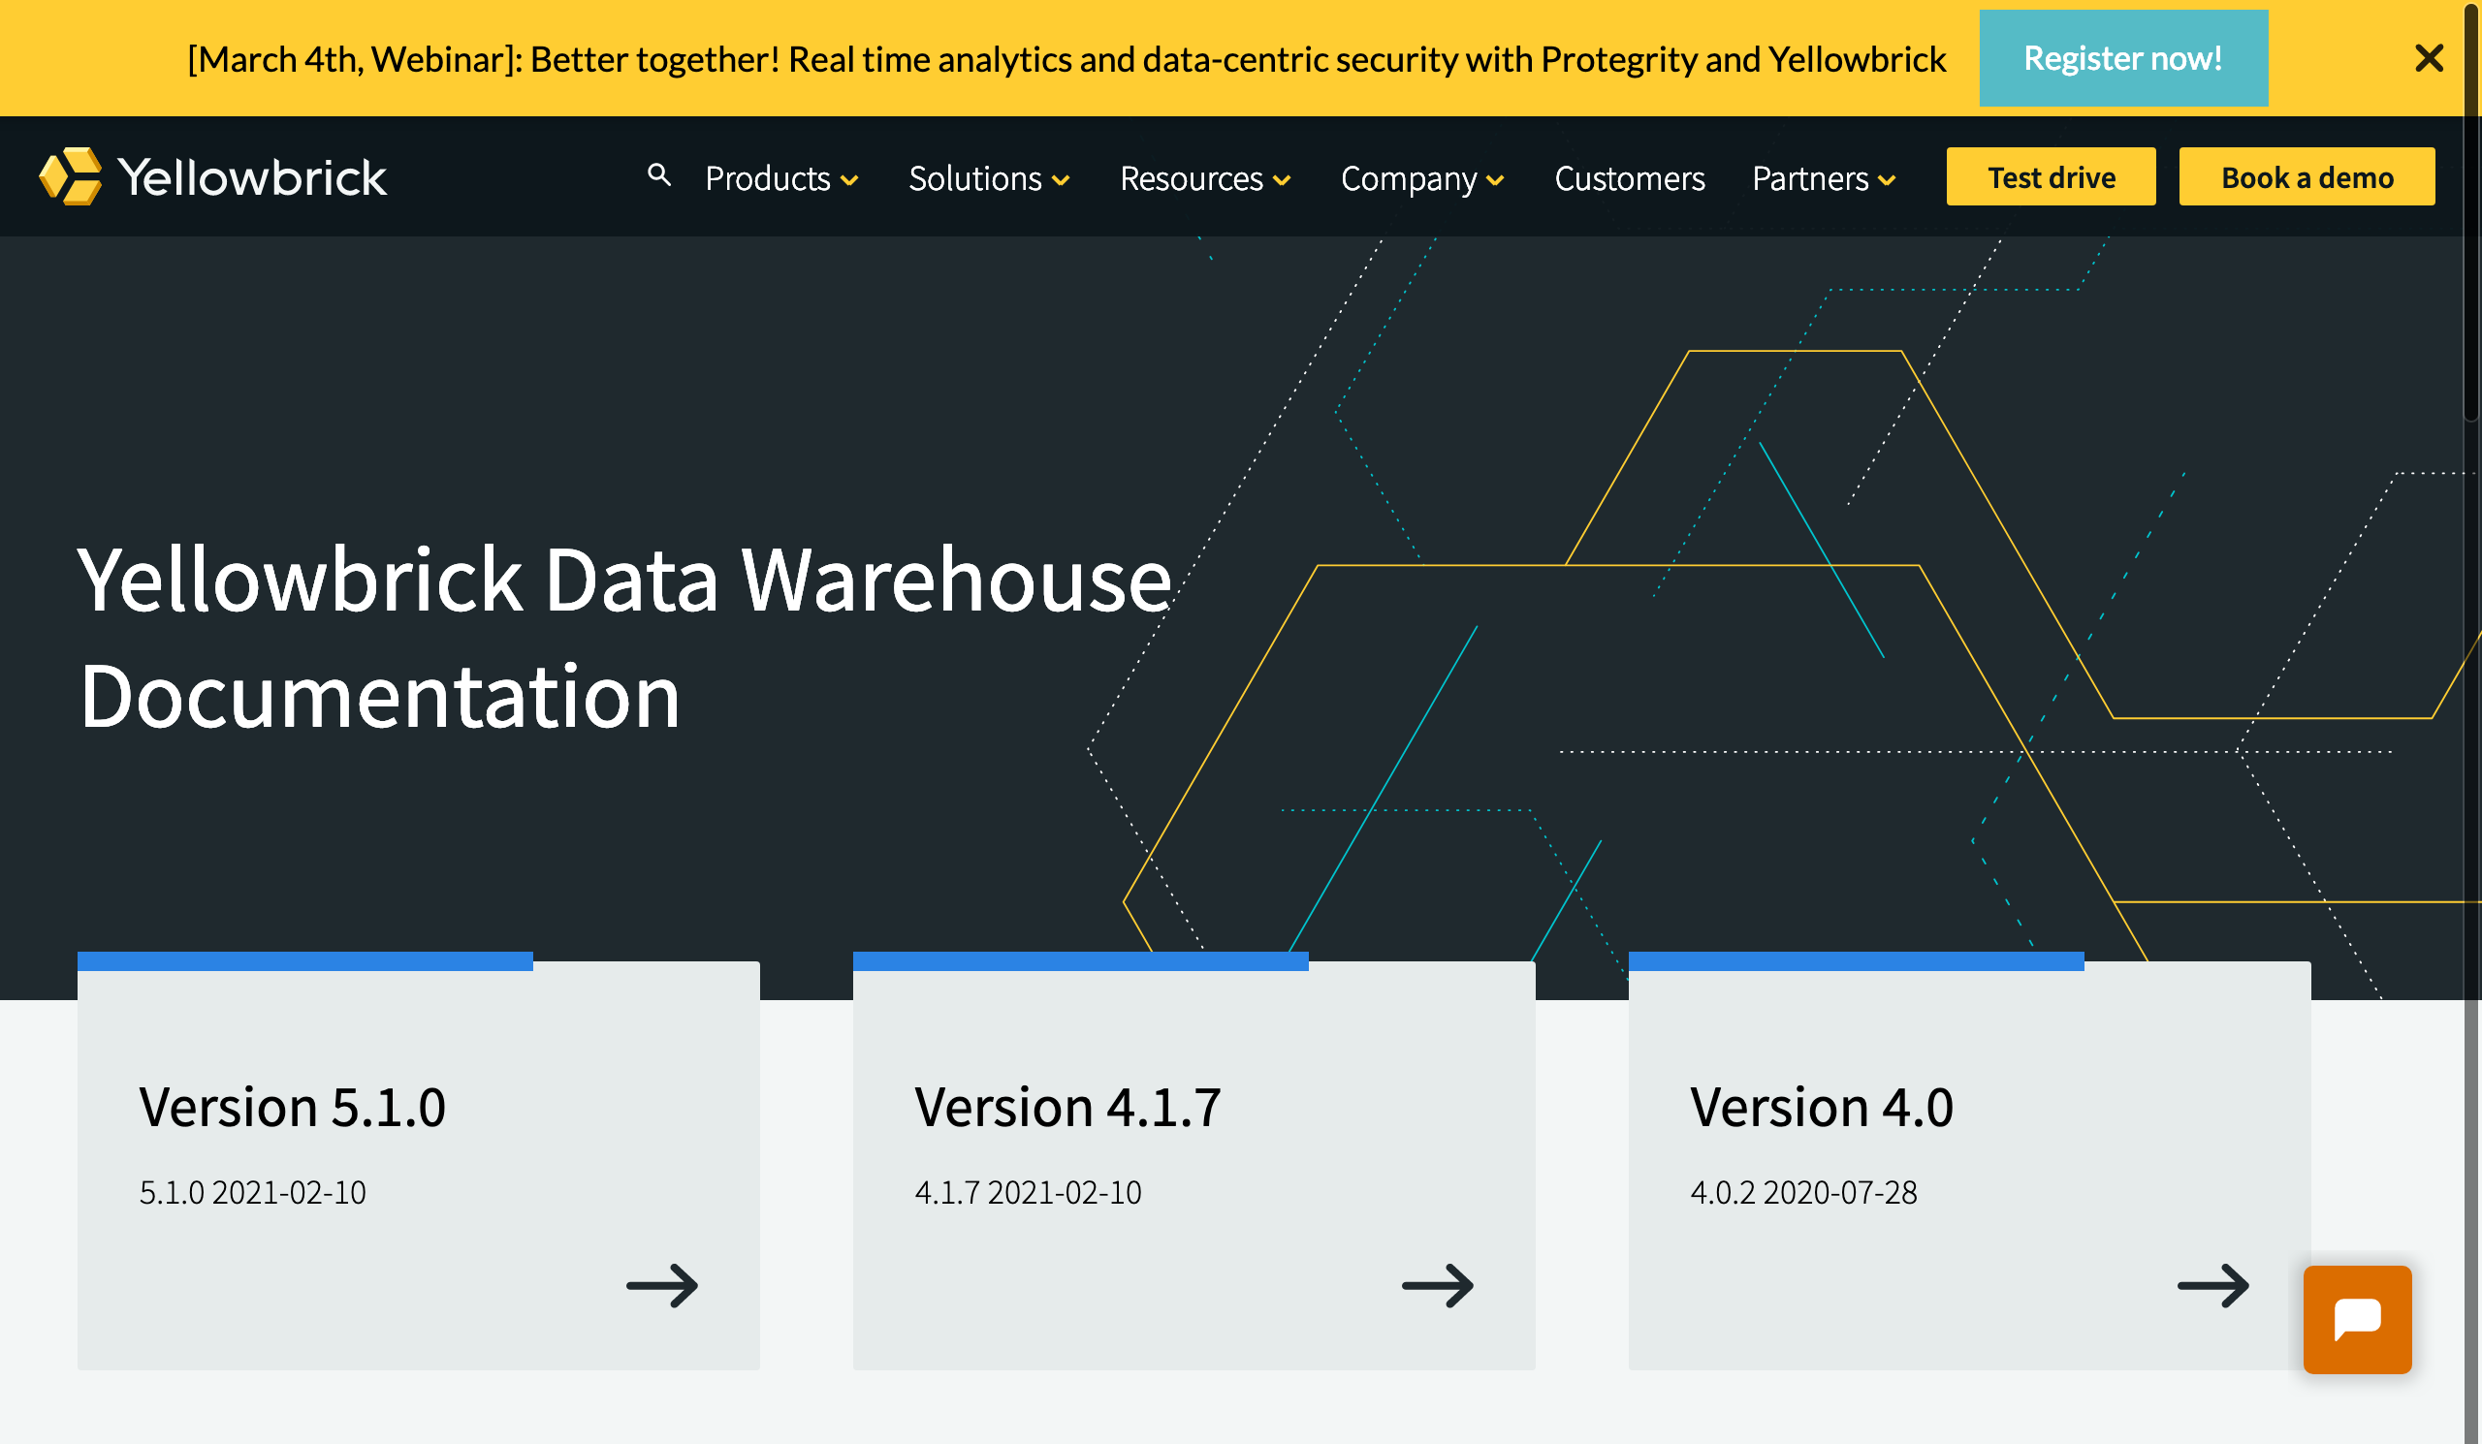Open the orange chat widget
This screenshot has height=1444, width=2482.
2357,1319
